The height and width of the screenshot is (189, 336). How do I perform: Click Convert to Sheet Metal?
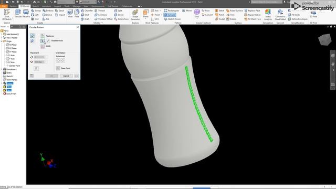pyautogui.click(x=280, y=15)
